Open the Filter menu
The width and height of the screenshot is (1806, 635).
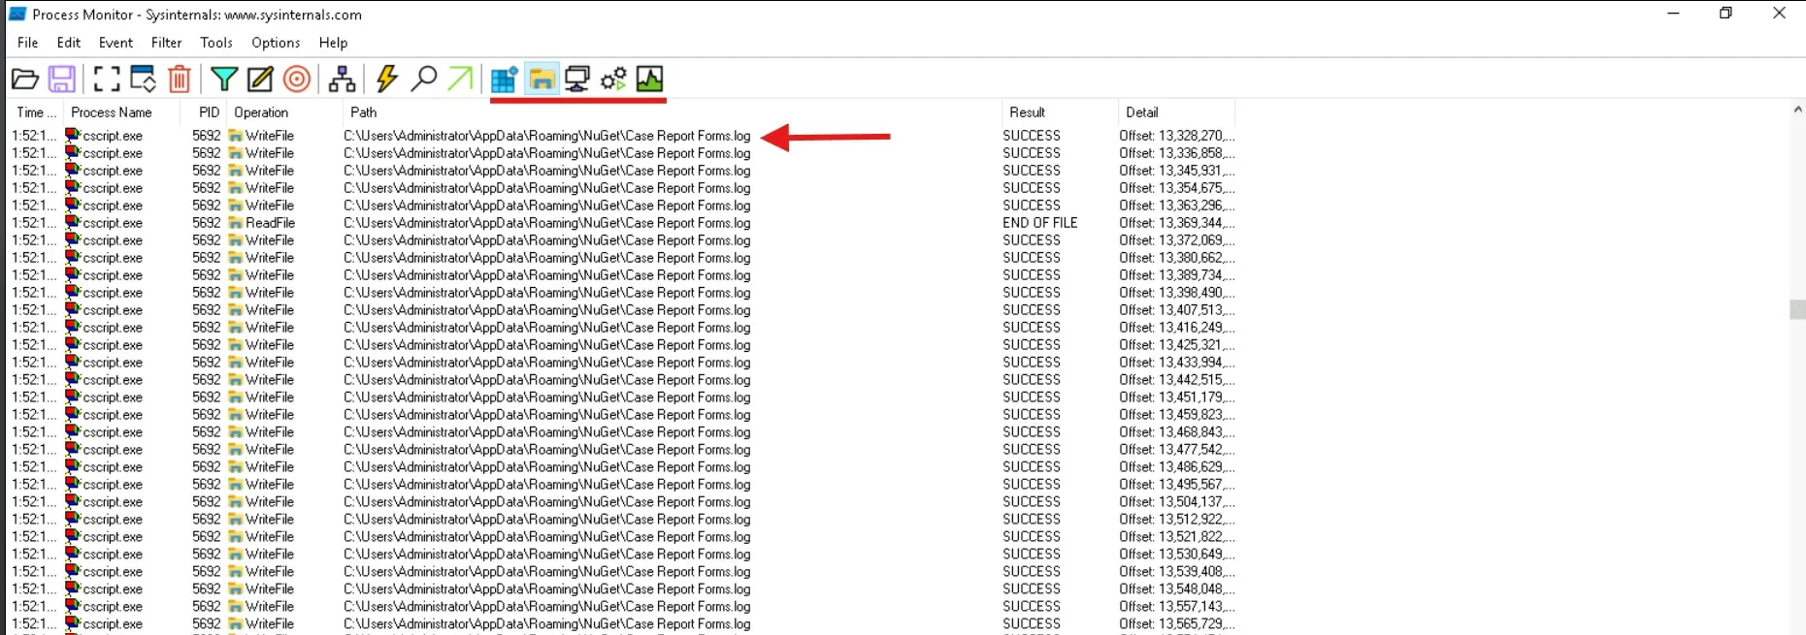[166, 43]
